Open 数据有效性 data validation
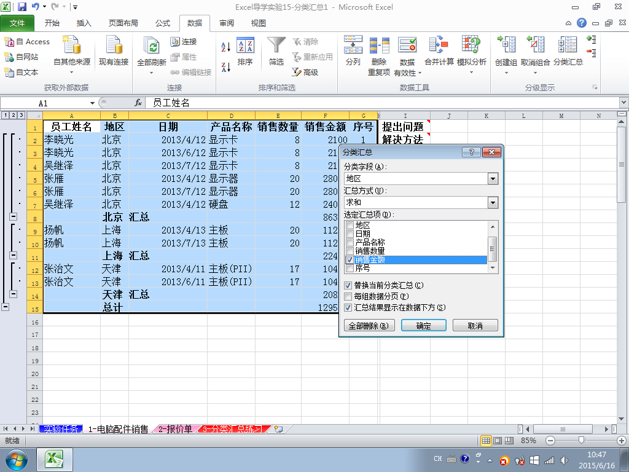629x472 pixels. point(407,55)
